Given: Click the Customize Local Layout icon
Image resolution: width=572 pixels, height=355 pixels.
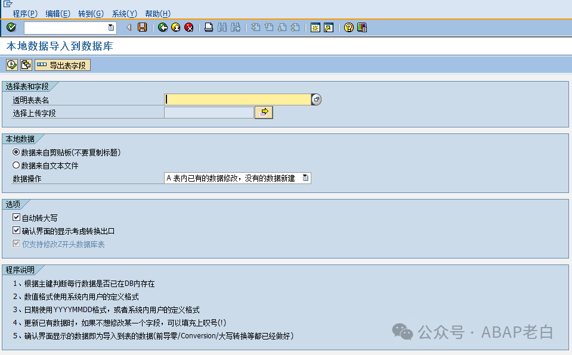Looking at the screenshot, I should pos(362,27).
